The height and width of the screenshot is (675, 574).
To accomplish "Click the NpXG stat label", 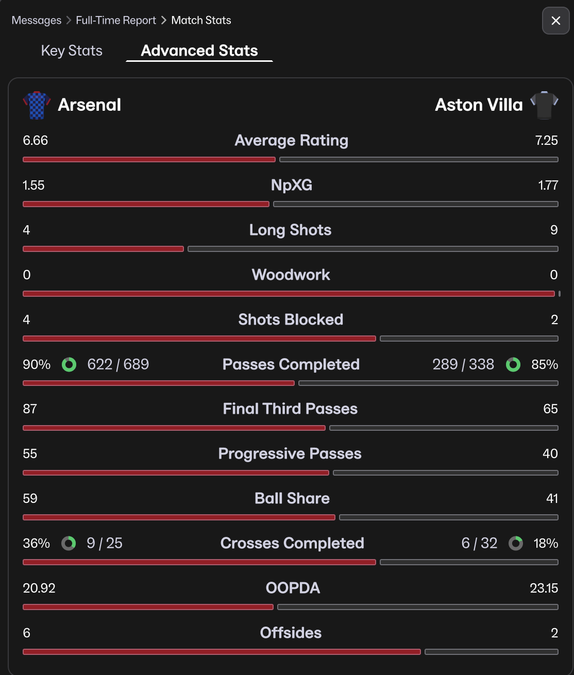I will [x=292, y=185].
